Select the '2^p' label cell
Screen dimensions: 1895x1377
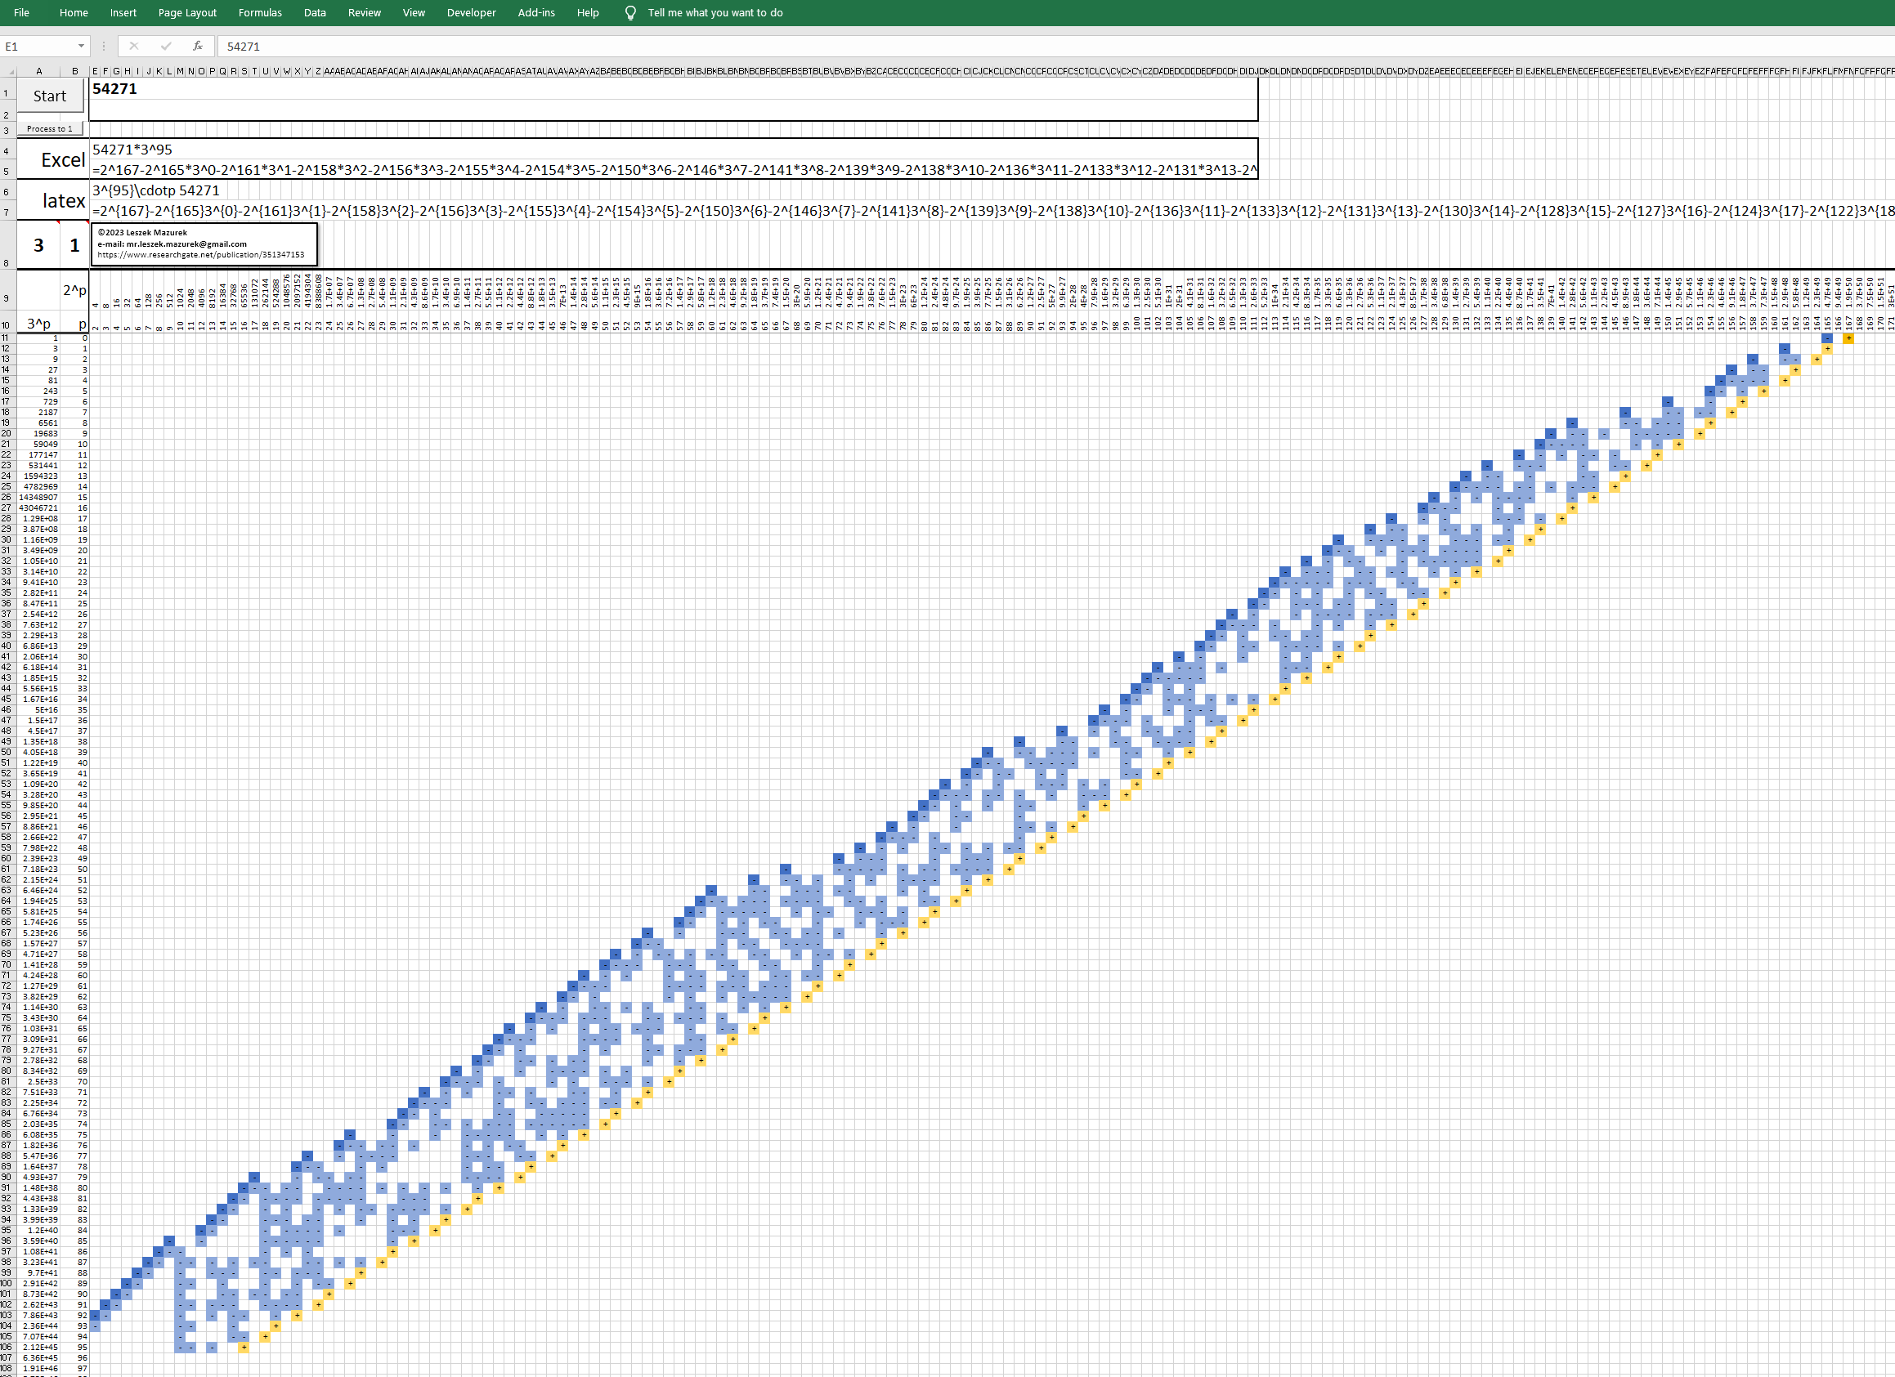(74, 291)
